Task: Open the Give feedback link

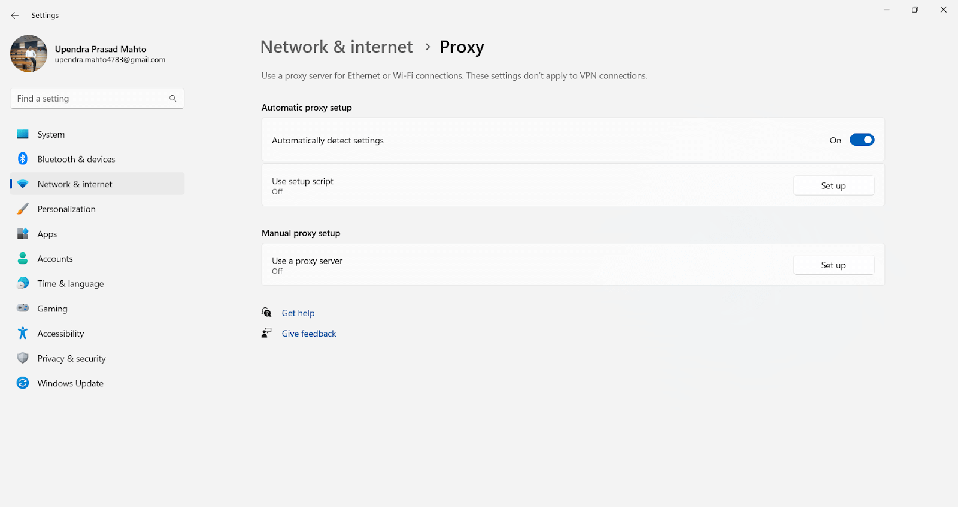Action: click(x=309, y=333)
